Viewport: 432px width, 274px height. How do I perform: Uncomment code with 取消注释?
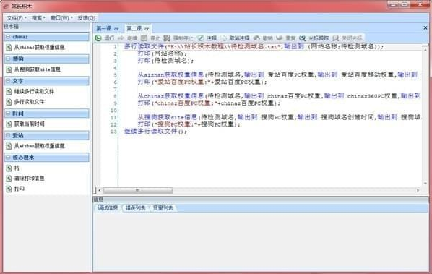click(235, 38)
